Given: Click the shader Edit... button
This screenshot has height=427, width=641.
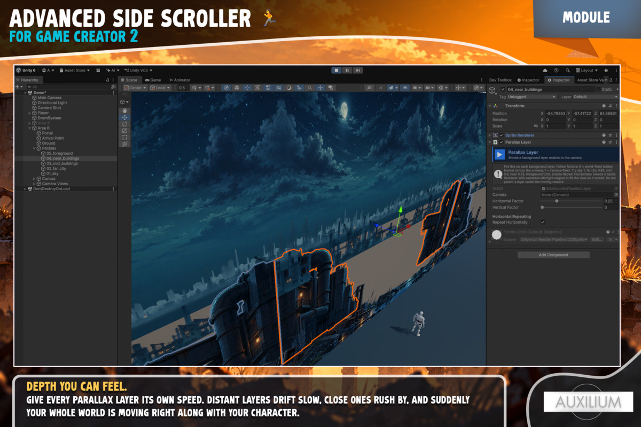Looking at the screenshot, I should pos(598,240).
